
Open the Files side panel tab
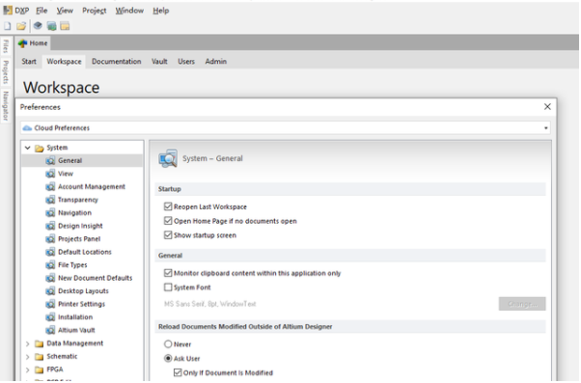(x=5, y=46)
